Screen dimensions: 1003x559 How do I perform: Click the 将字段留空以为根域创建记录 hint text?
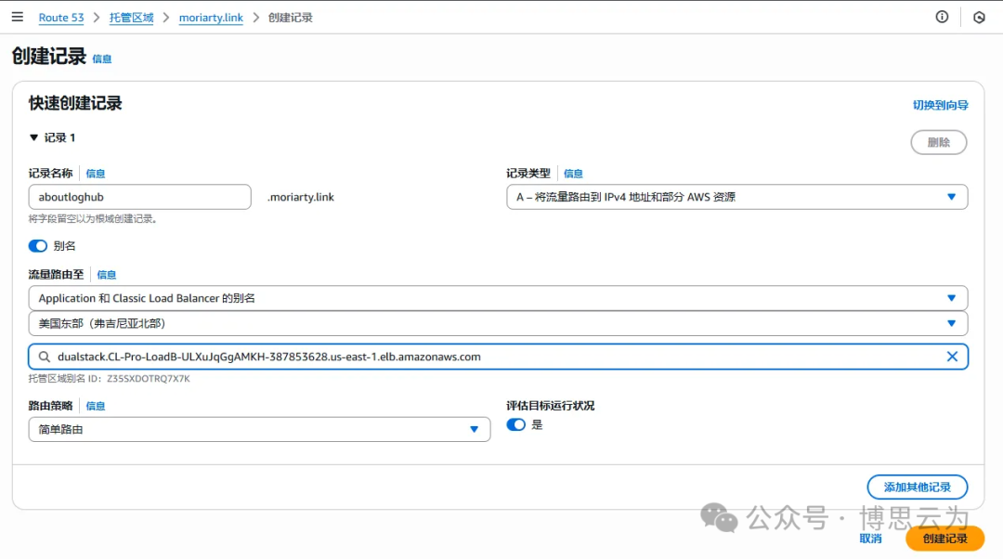click(93, 219)
